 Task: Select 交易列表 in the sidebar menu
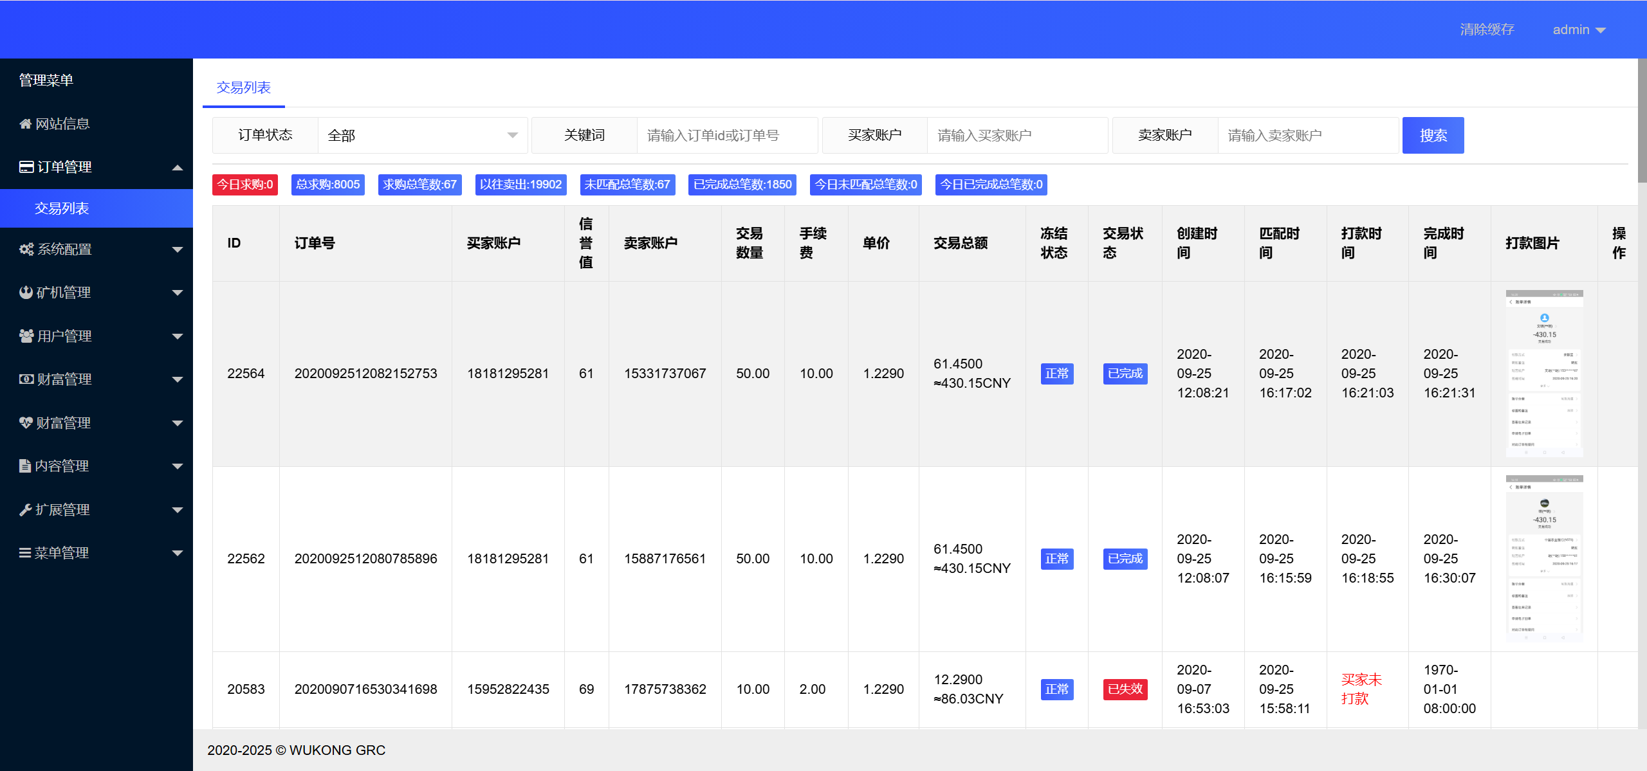click(62, 208)
